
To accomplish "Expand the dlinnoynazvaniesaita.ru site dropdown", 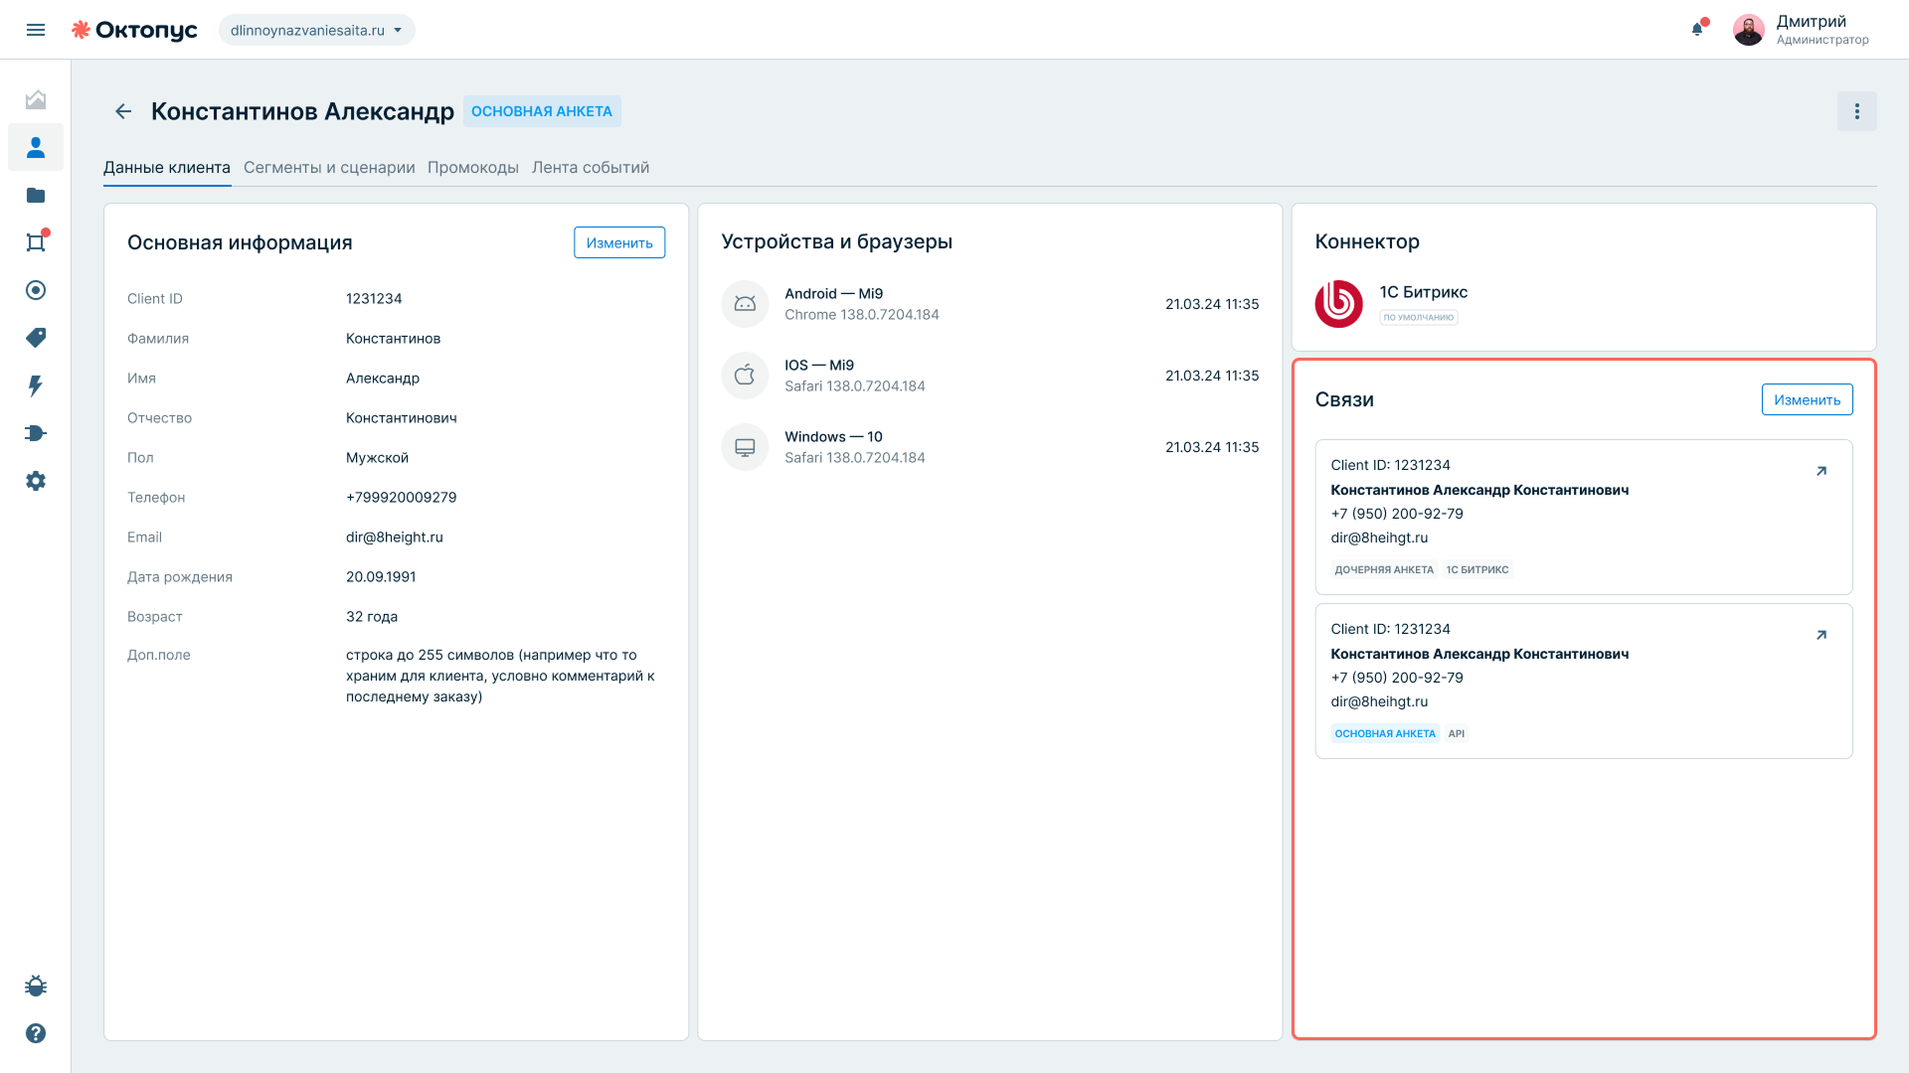I will click(x=317, y=30).
